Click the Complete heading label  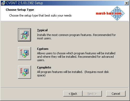click(x=44, y=67)
